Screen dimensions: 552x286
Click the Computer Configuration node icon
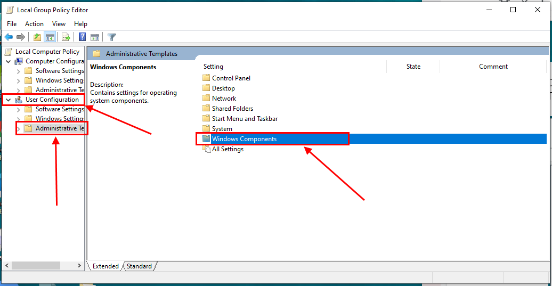[x=19, y=61]
